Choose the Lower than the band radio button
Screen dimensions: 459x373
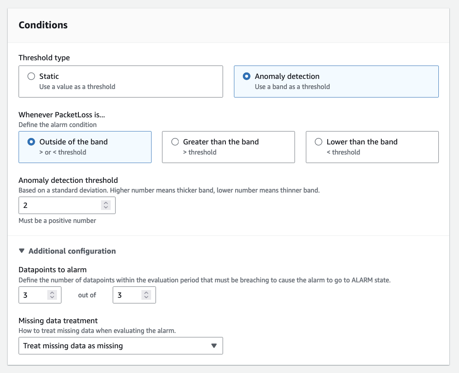(x=318, y=142)
